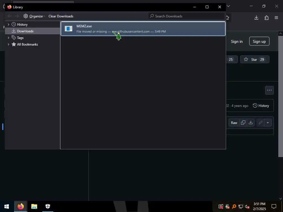Click the Library back arrow
The height and width of the screenshot is (212, 283).
9,16
